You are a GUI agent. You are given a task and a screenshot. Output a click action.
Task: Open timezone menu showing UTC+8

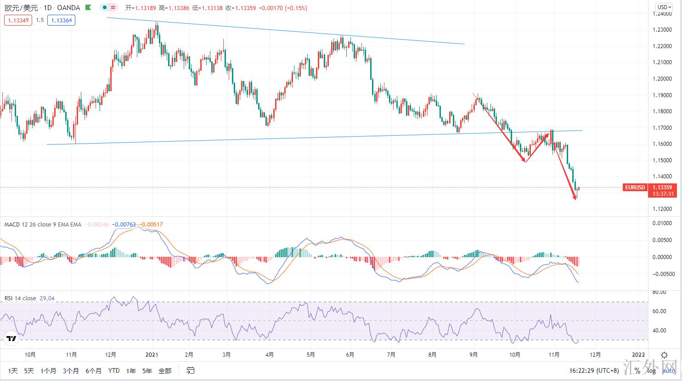tap(594, 370)
